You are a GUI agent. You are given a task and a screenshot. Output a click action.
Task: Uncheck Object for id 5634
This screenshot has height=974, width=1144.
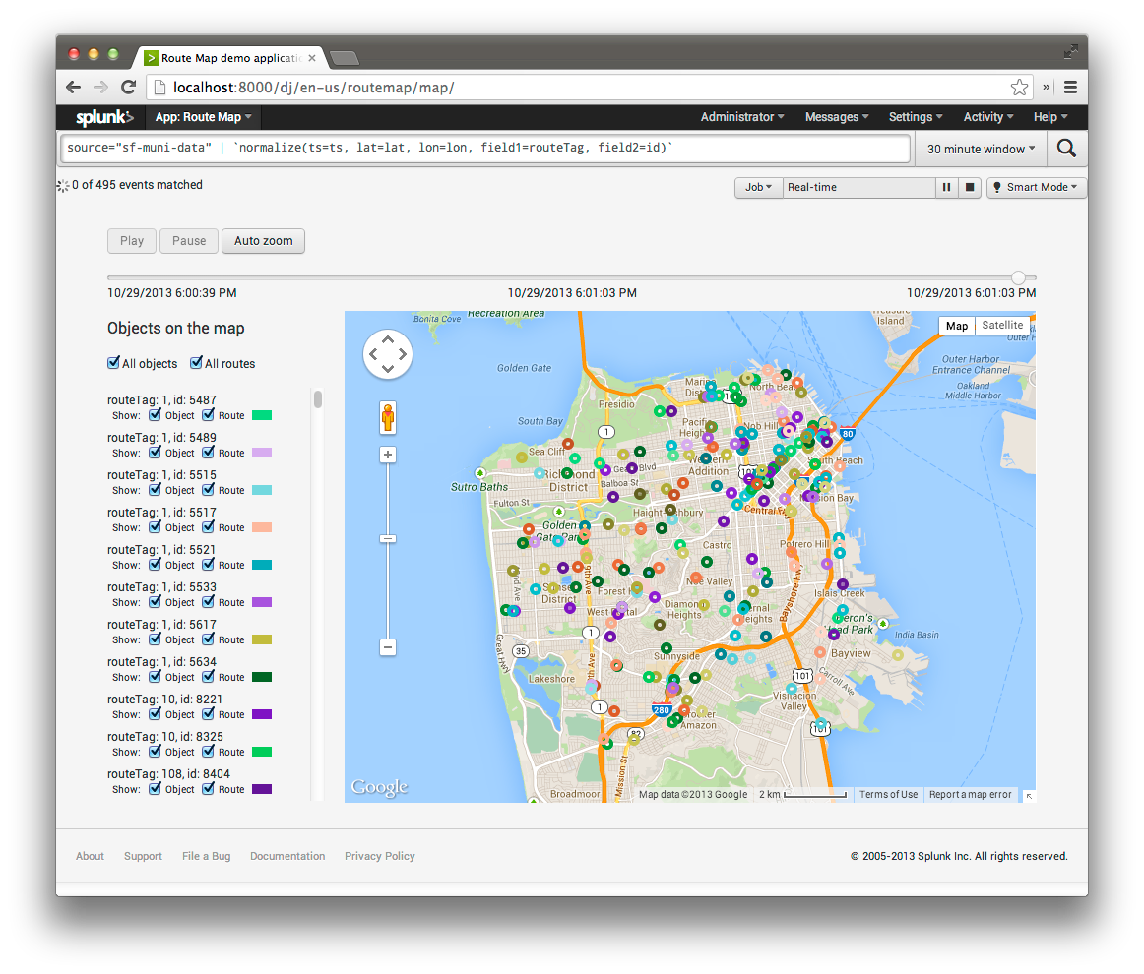155,677
